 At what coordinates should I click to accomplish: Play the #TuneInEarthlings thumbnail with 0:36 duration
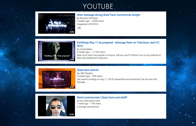(x=56, y=23)
